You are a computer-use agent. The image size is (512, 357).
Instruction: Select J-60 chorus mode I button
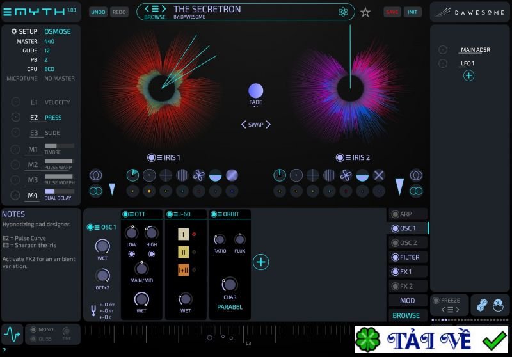coord(183,234)
